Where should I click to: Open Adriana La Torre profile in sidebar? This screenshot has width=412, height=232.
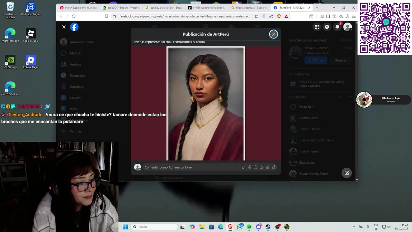[82, 42]
